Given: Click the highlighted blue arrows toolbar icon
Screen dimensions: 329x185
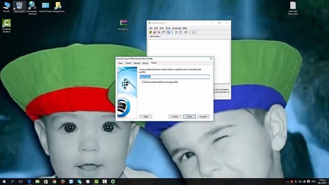Looking at the screenshot, I should (169, 32).
